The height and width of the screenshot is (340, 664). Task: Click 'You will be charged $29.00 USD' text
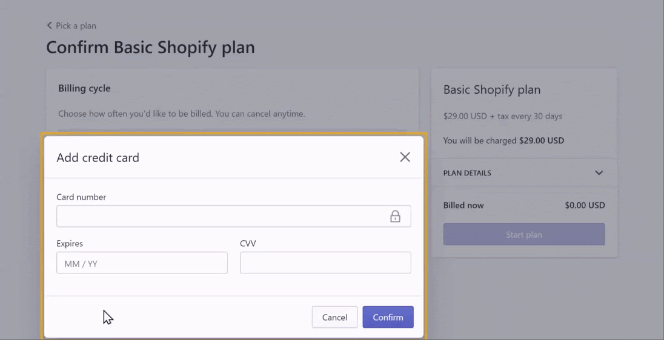(503, 140)
